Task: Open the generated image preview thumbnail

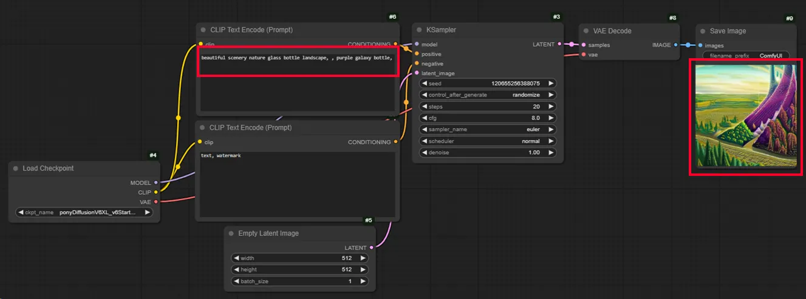Action: pos(746,117)
